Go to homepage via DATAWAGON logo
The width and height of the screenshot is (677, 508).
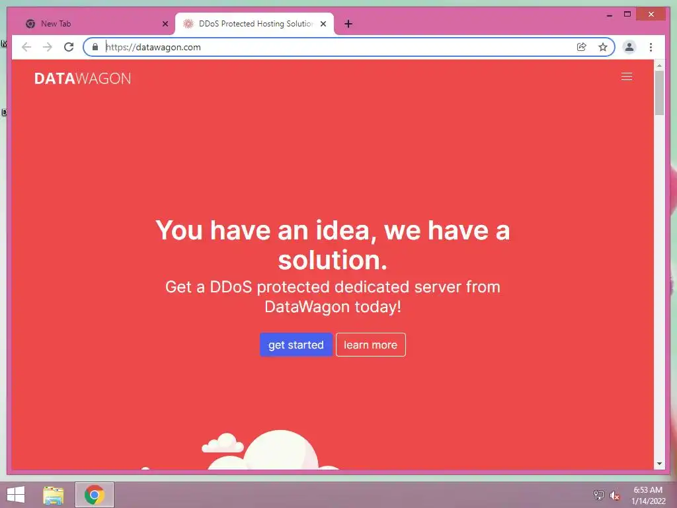point(83,79)
